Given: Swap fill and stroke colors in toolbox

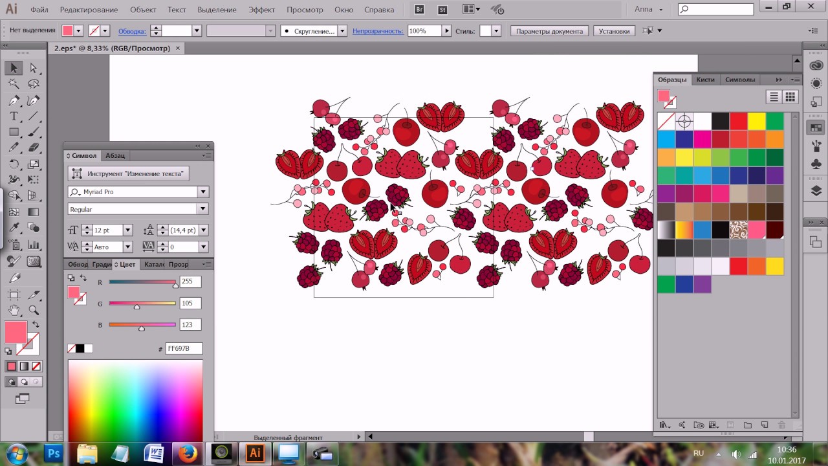Looking at the screenshot, I should 36,324.
